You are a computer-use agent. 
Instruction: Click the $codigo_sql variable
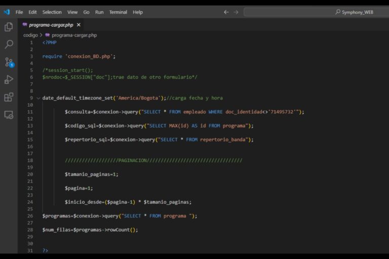(x=81, y=126)
